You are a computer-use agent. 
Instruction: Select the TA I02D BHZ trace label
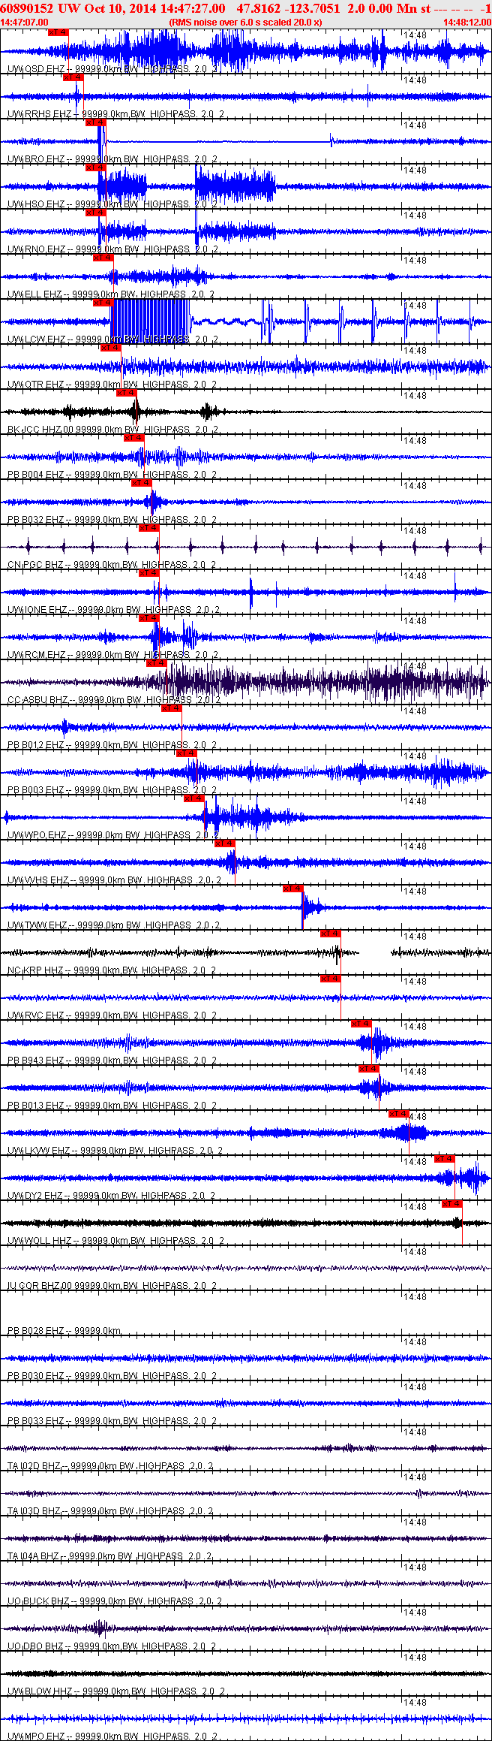point(110,1466)
